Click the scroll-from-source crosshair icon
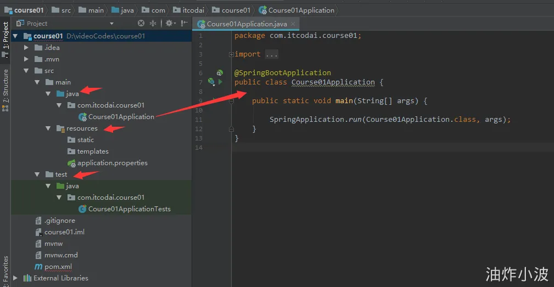 [141, 23]
